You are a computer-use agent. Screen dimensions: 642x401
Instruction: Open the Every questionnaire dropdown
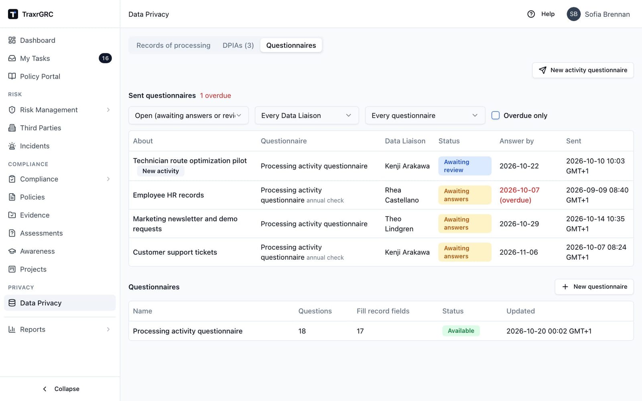425,115
